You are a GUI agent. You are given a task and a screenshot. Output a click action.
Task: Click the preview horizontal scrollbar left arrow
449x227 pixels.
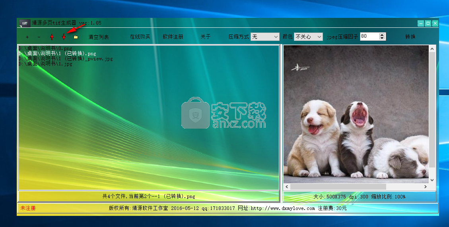tap(287, 187)
